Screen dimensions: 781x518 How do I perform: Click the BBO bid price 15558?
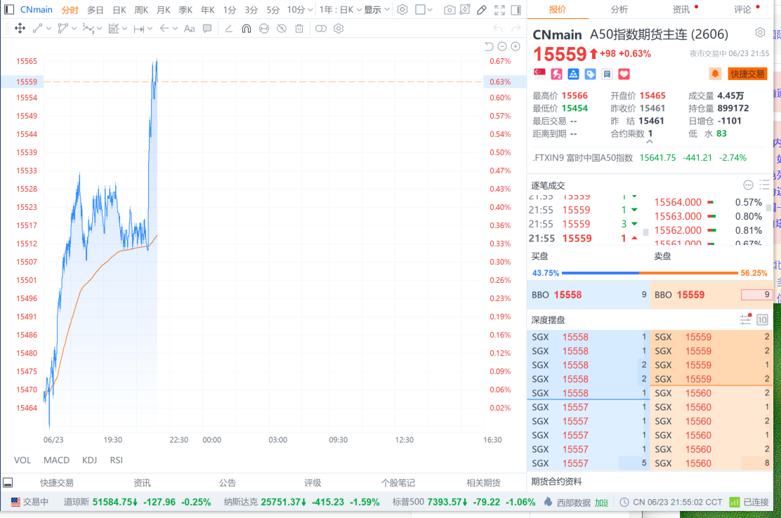[567, 295]
